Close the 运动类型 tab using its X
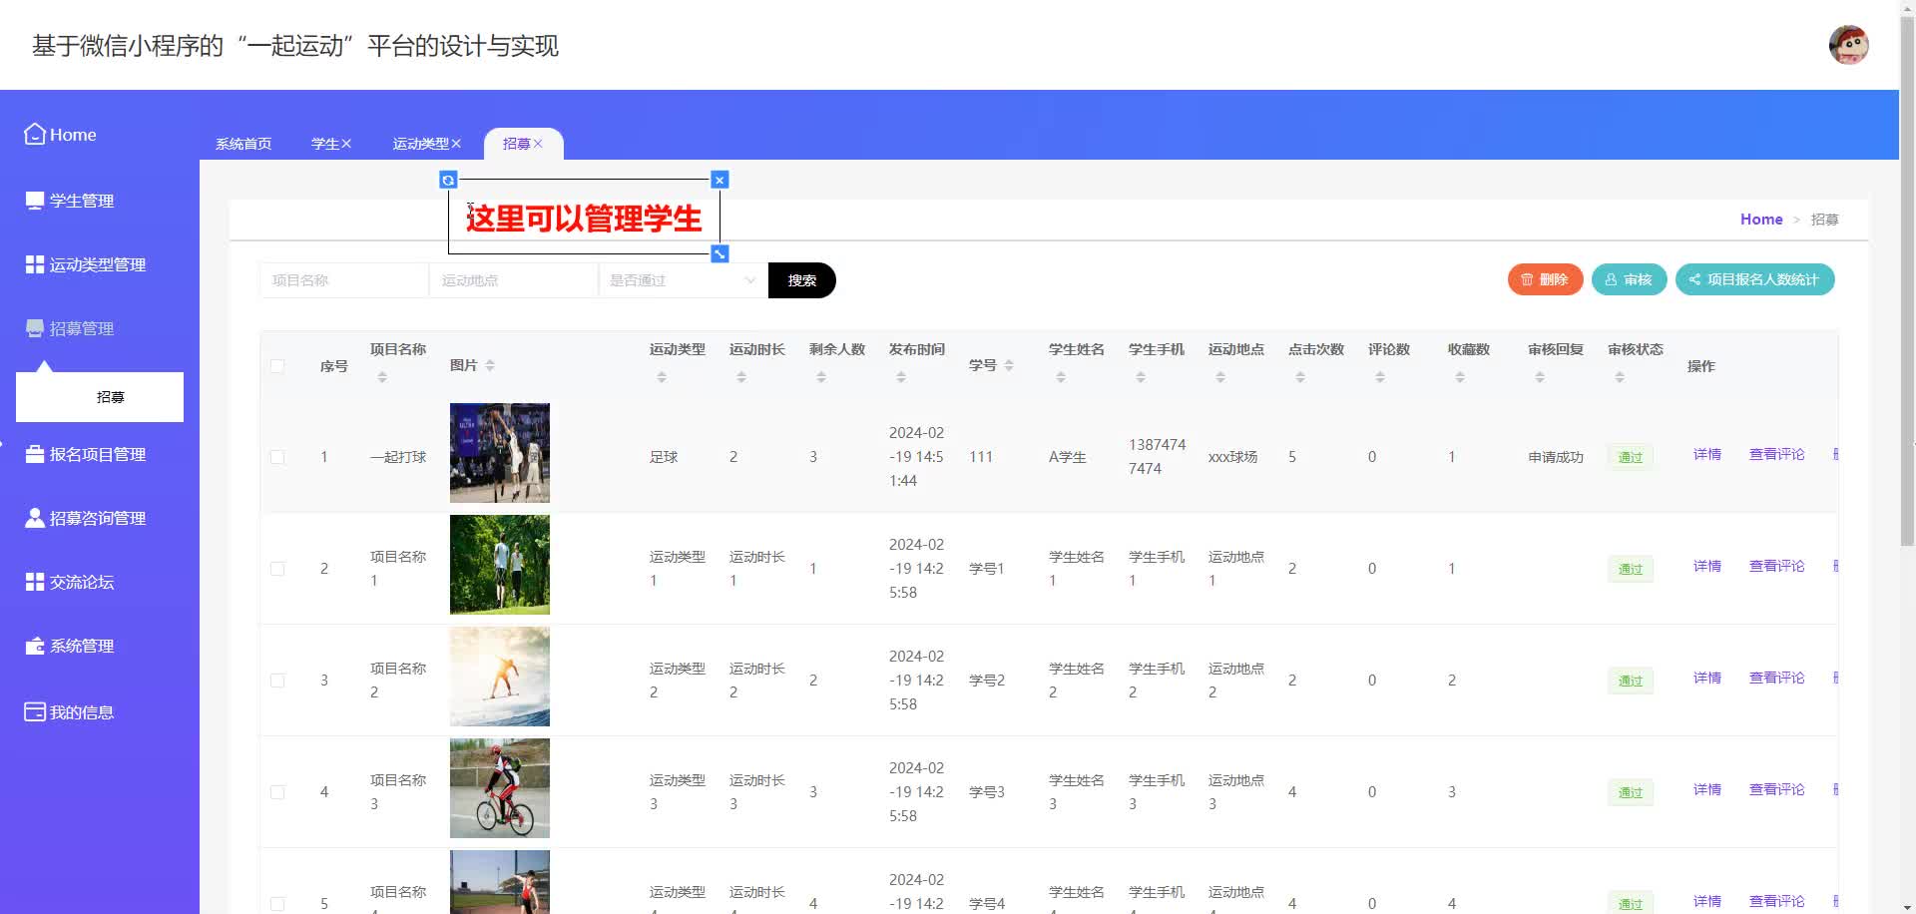This screenshot has height=914, width=1916. click(x=456, y=144)
